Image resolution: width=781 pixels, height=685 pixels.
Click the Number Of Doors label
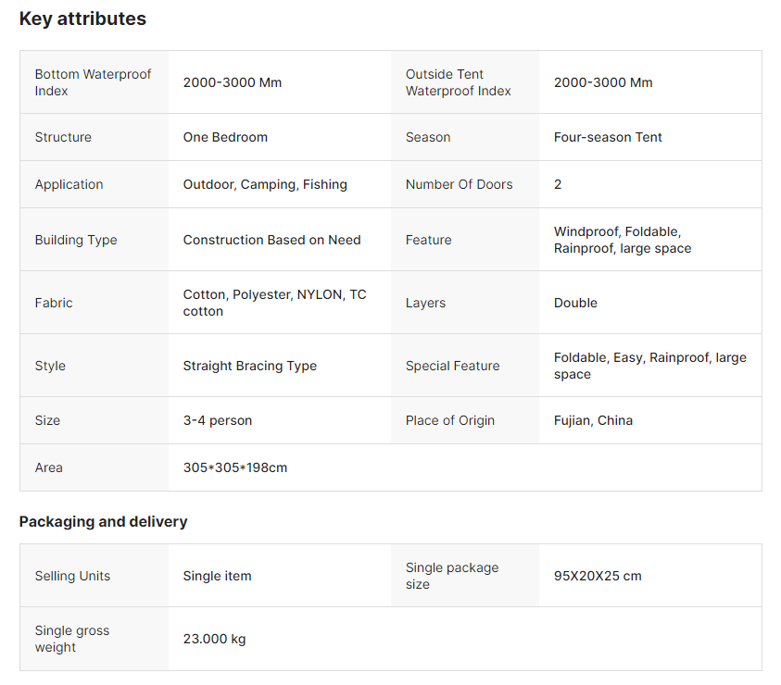point(459,184)
